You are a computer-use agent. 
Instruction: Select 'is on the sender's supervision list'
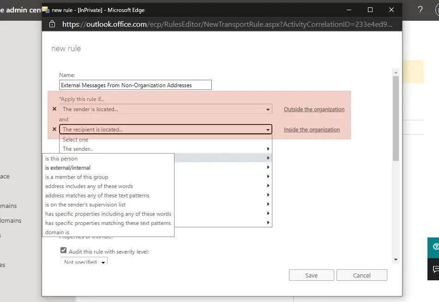point(108,205)
